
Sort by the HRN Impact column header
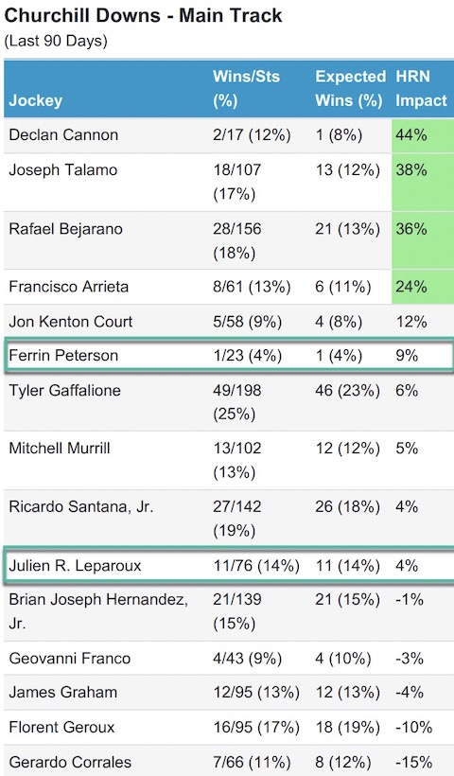[421, 89]
